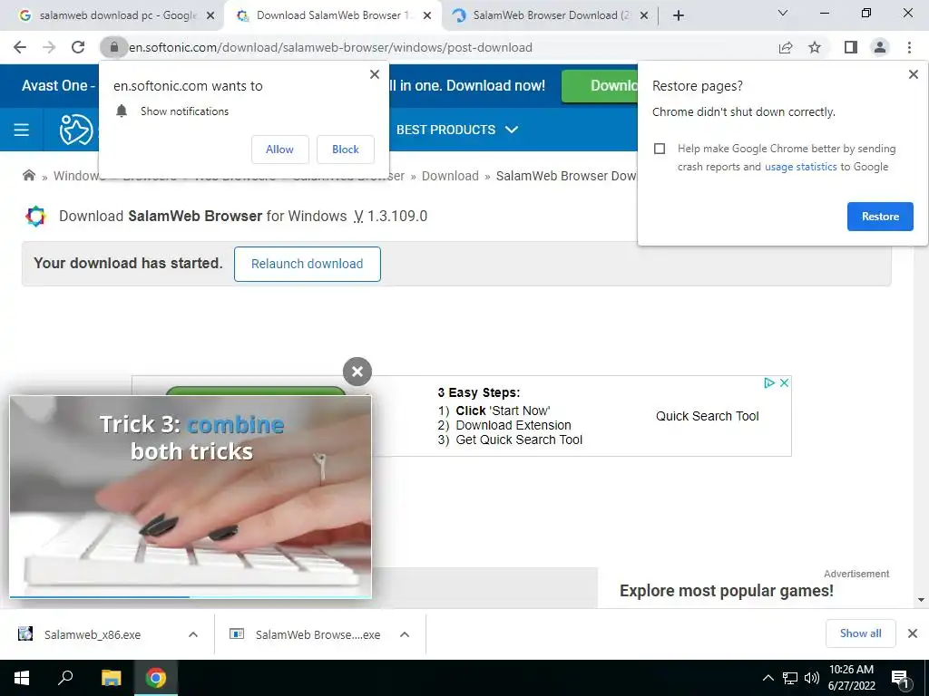
Task: Click the Trick 3 video thumbnail
Action: 191,496
